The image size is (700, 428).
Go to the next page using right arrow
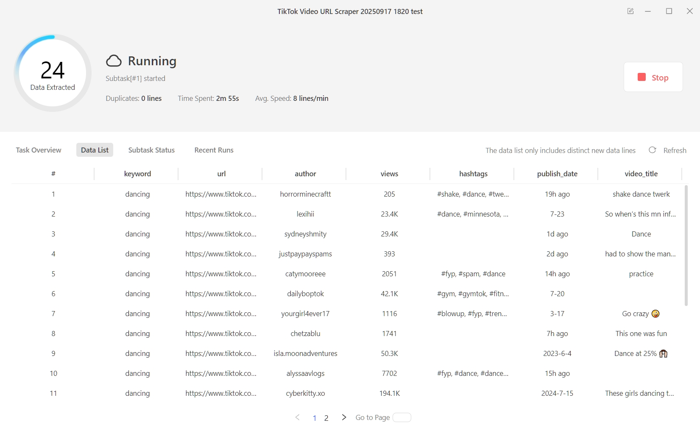pyautogui.click(x=343, y=417)
